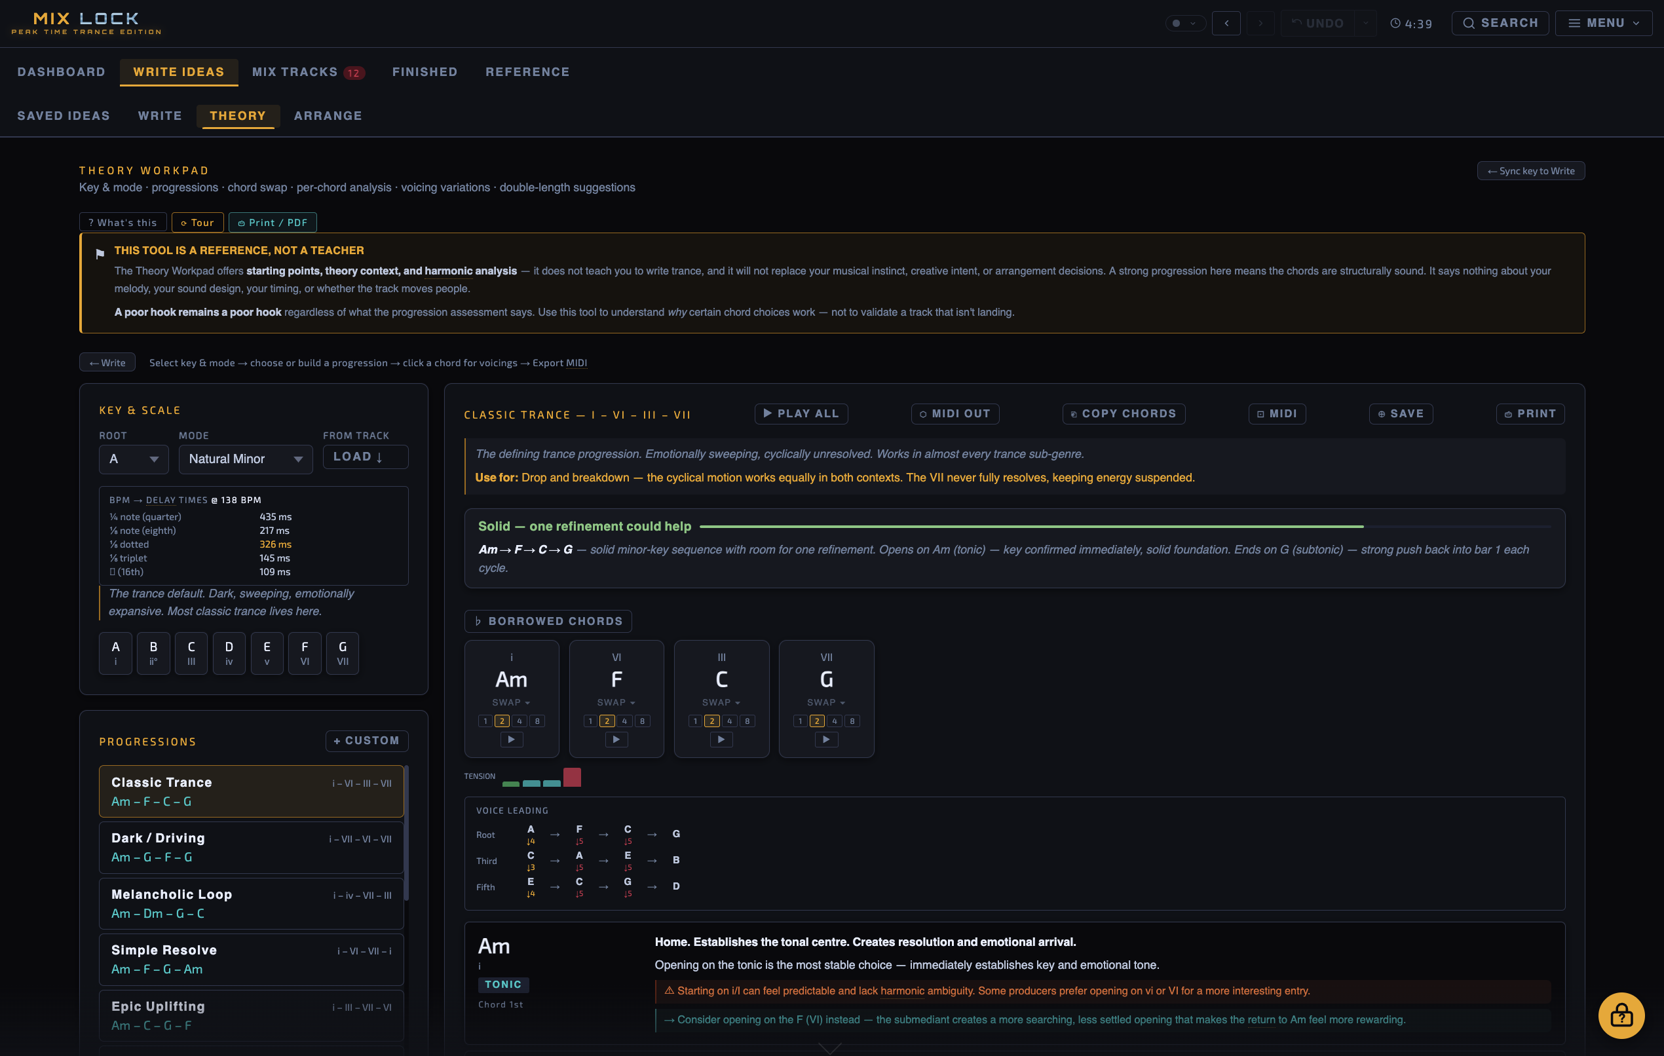Click the Copy Chords button
This screenshot has width=1664, height=1056.
click(x=1123, y=413)
